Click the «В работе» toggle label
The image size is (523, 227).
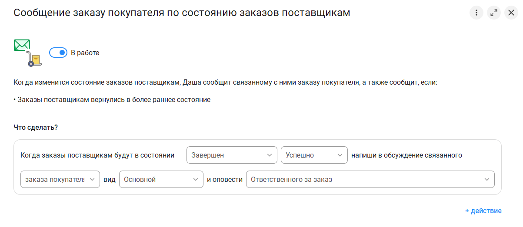point(85,53)
